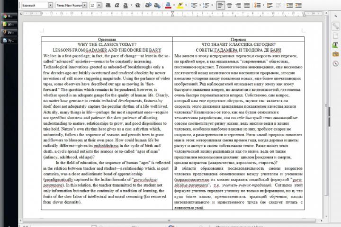Increase paragraph spacing
The width and height of the screenshot is (341, 227).
click(270, 5)
